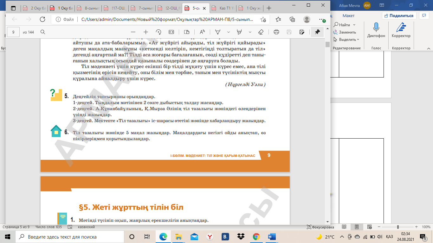Click 'казахский' language in Word status bar
Image resolution: width=433 pixels, height=243 pixels.
[x=87, y=227]
